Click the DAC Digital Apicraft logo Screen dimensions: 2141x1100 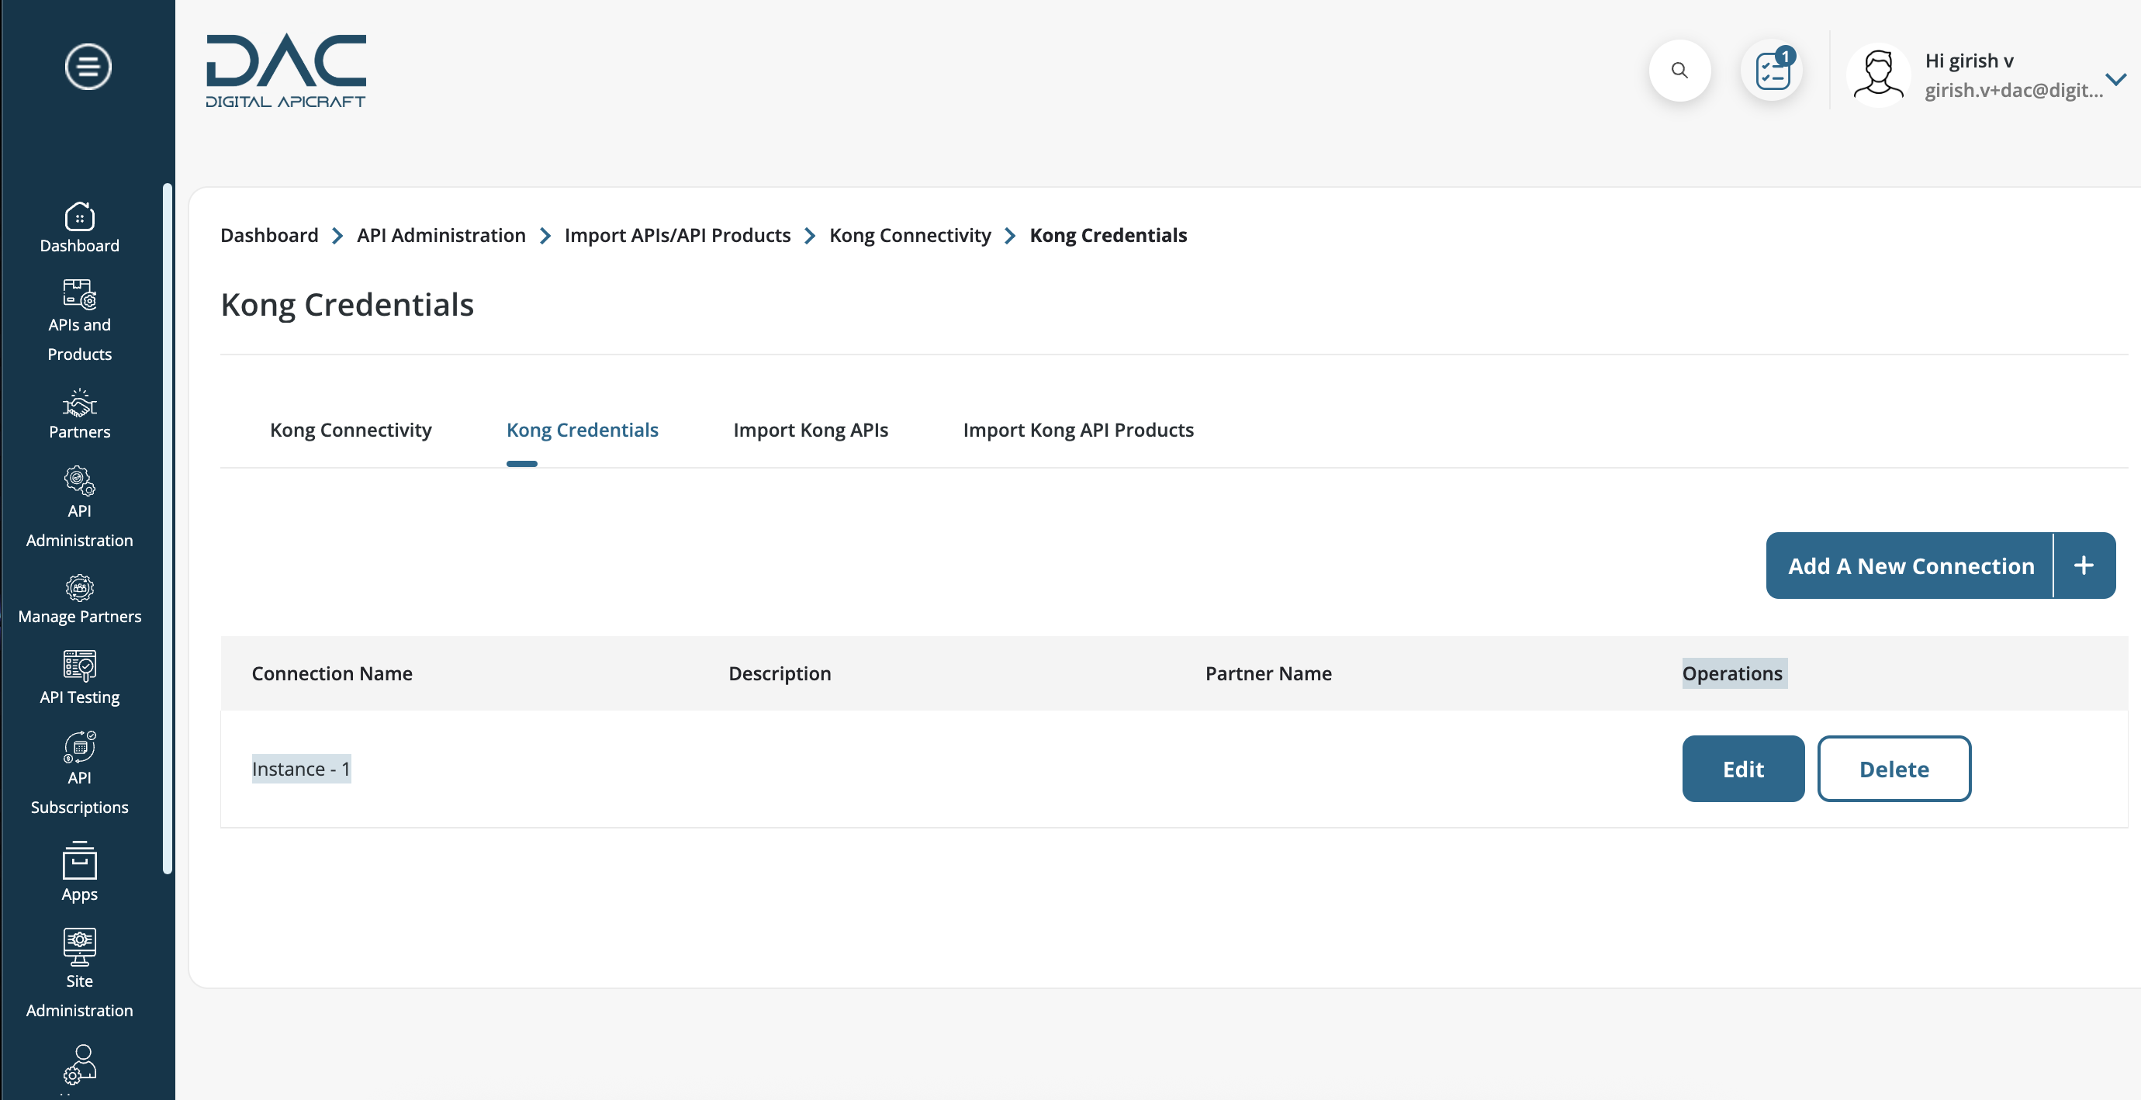tap(286, 71)
